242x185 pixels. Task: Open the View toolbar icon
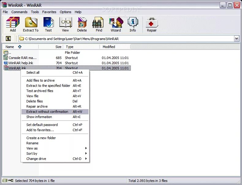tap(66, 22)
